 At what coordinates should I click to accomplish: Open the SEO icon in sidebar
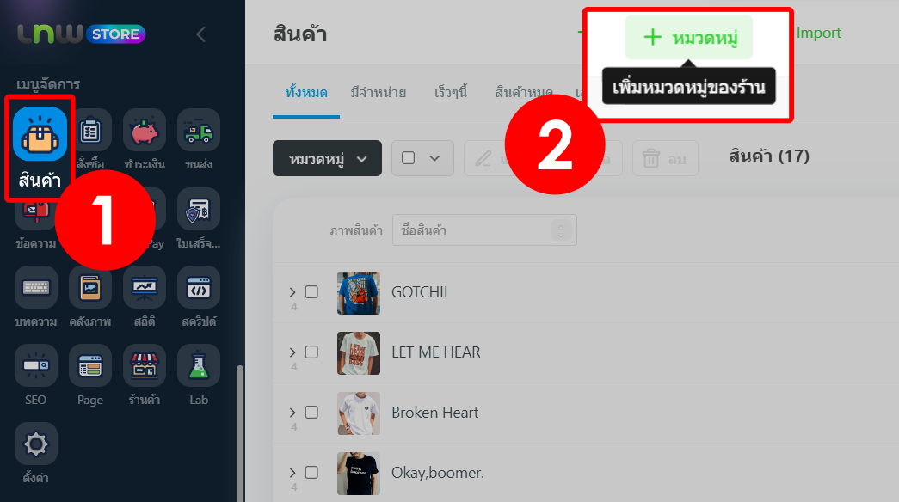(x=35, y=365)
